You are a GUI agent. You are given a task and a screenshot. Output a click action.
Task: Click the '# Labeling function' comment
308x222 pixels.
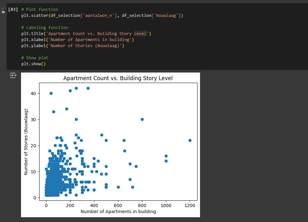pos(45,28)
